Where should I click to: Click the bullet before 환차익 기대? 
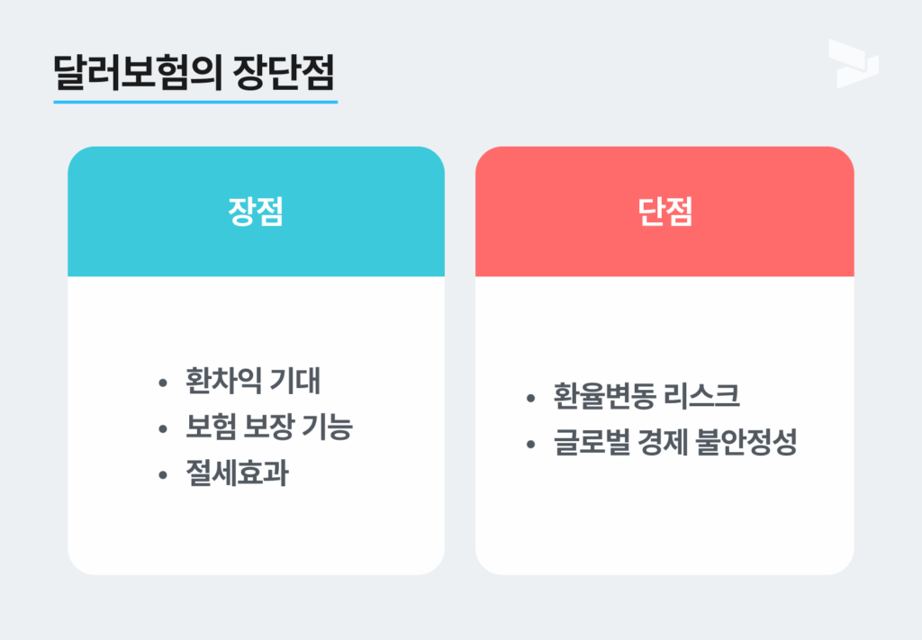coord(163,383)
